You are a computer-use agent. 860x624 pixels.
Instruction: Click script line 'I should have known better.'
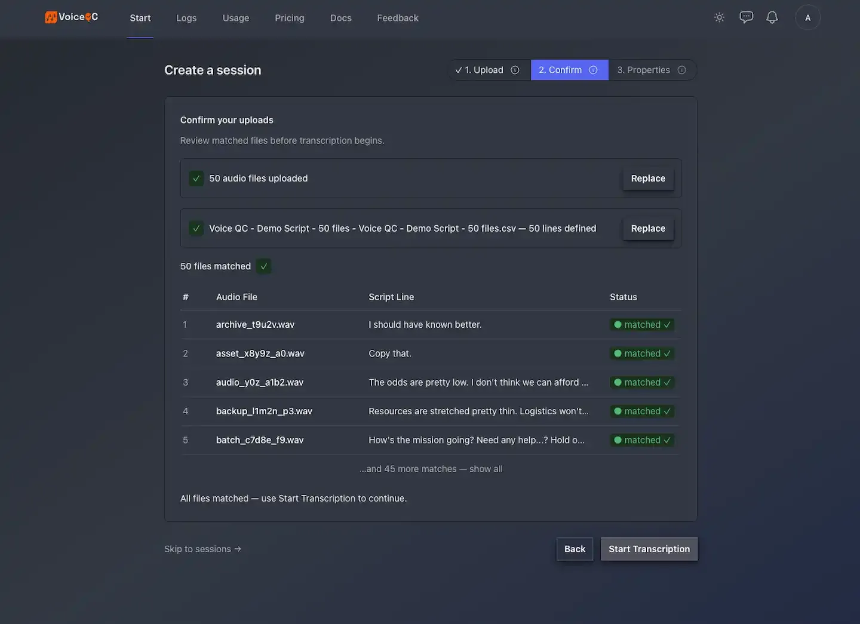point(425,324)
